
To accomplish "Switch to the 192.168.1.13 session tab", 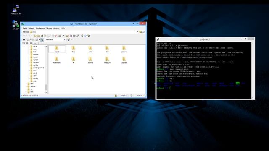I will (x=27, y=43).
